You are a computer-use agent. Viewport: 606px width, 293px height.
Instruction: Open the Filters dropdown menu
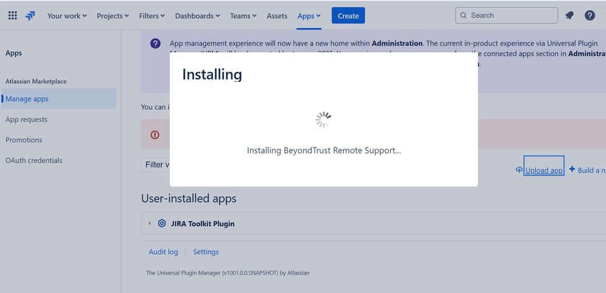click(x=152, y=16)
